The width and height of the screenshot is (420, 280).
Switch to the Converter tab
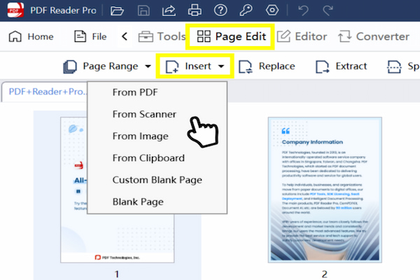pos(374,36)
